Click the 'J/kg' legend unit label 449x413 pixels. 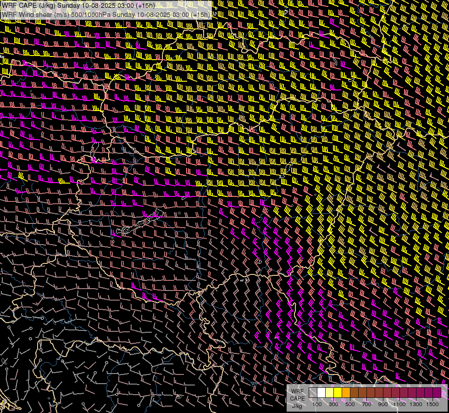pyautogui.click(x=297, y=406)
